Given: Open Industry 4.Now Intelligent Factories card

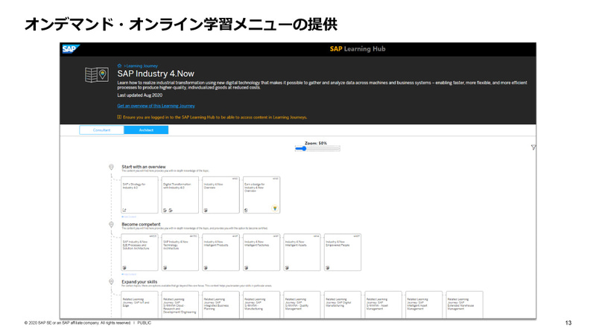Looking at the screenshot, I should tap(261, 252).
